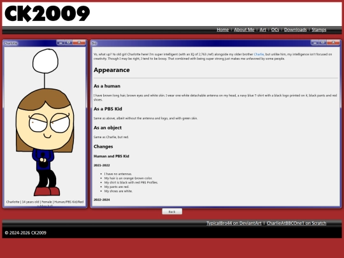This screenshot has width=344, height=258.
Task: Click the Charlotte character drawing
Action: pyautogui.click(x=45, y=122)
